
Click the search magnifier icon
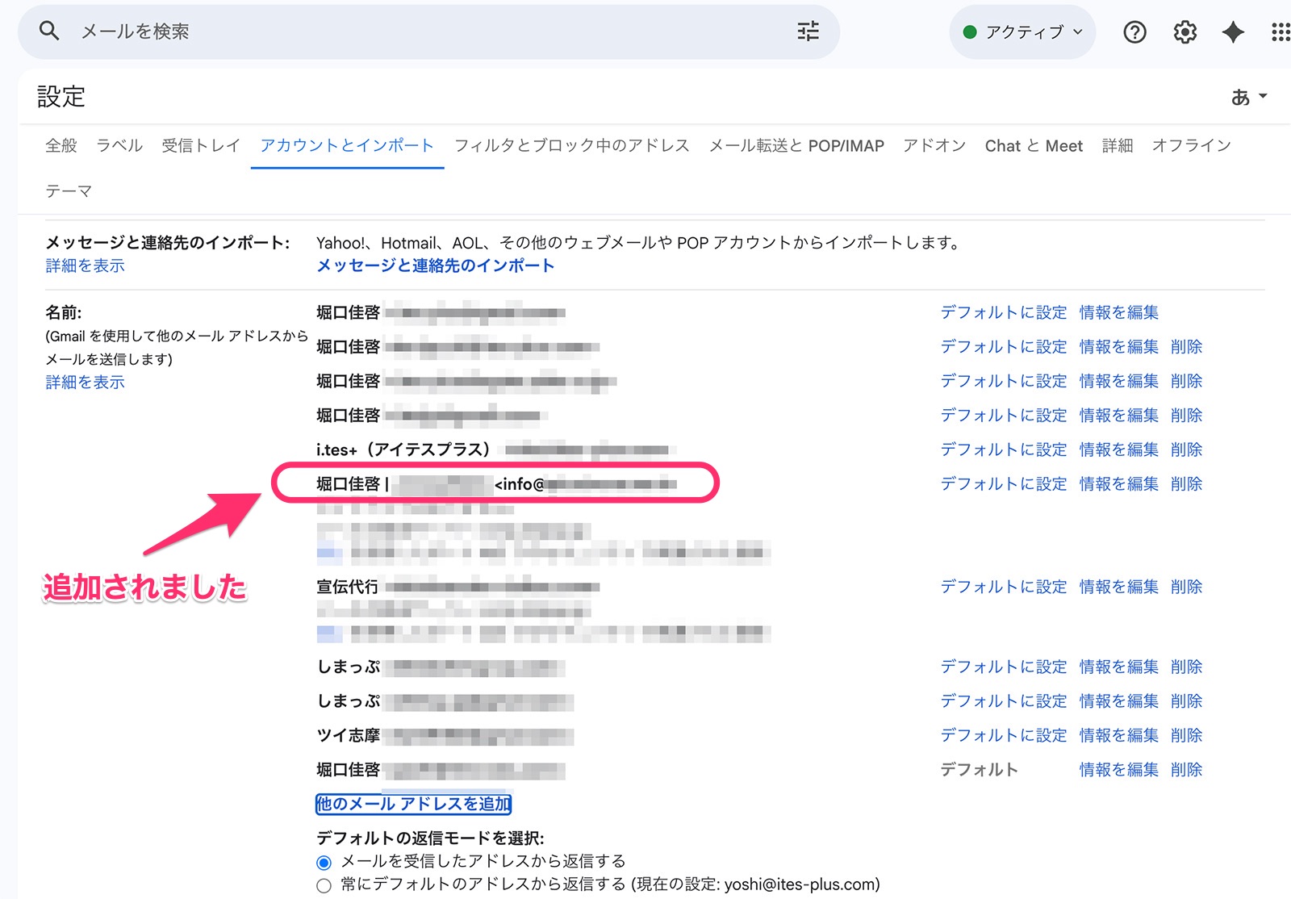pos(49,31)
